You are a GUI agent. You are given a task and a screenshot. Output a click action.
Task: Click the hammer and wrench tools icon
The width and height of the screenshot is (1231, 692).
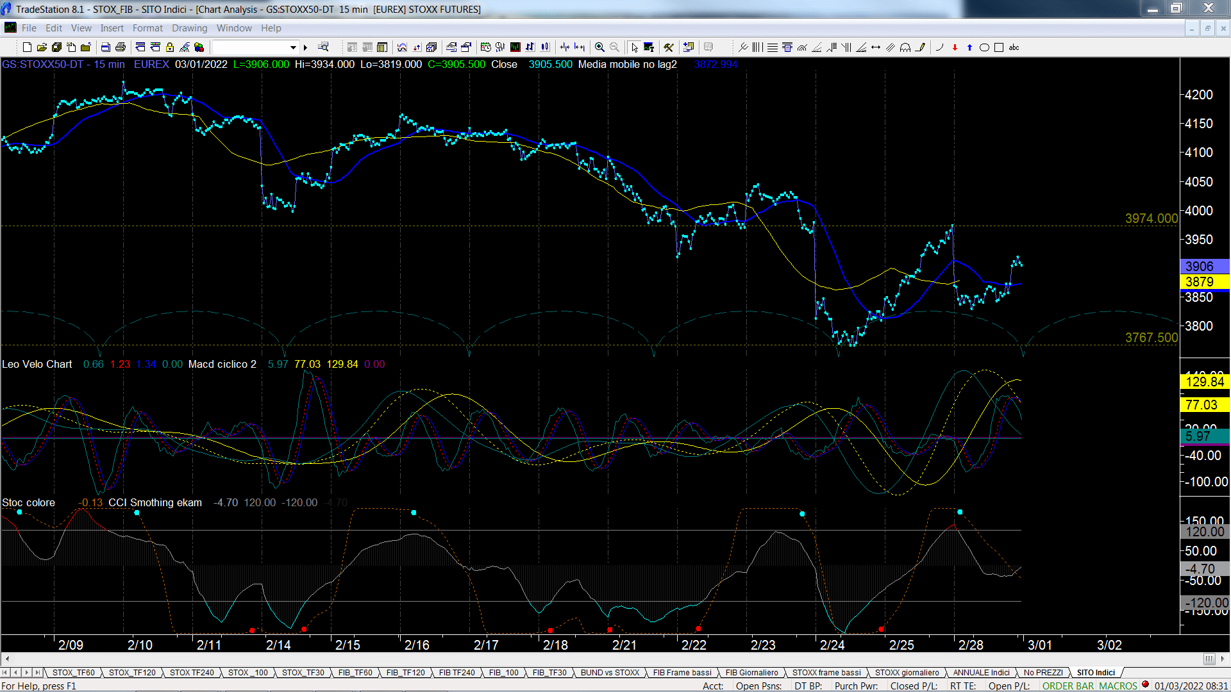(x=669, y=47)
